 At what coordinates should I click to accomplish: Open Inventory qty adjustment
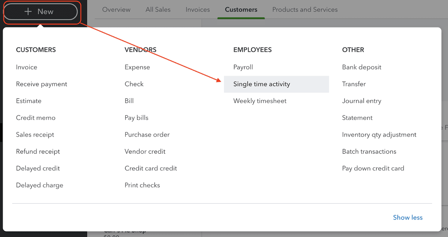point(379,134)
